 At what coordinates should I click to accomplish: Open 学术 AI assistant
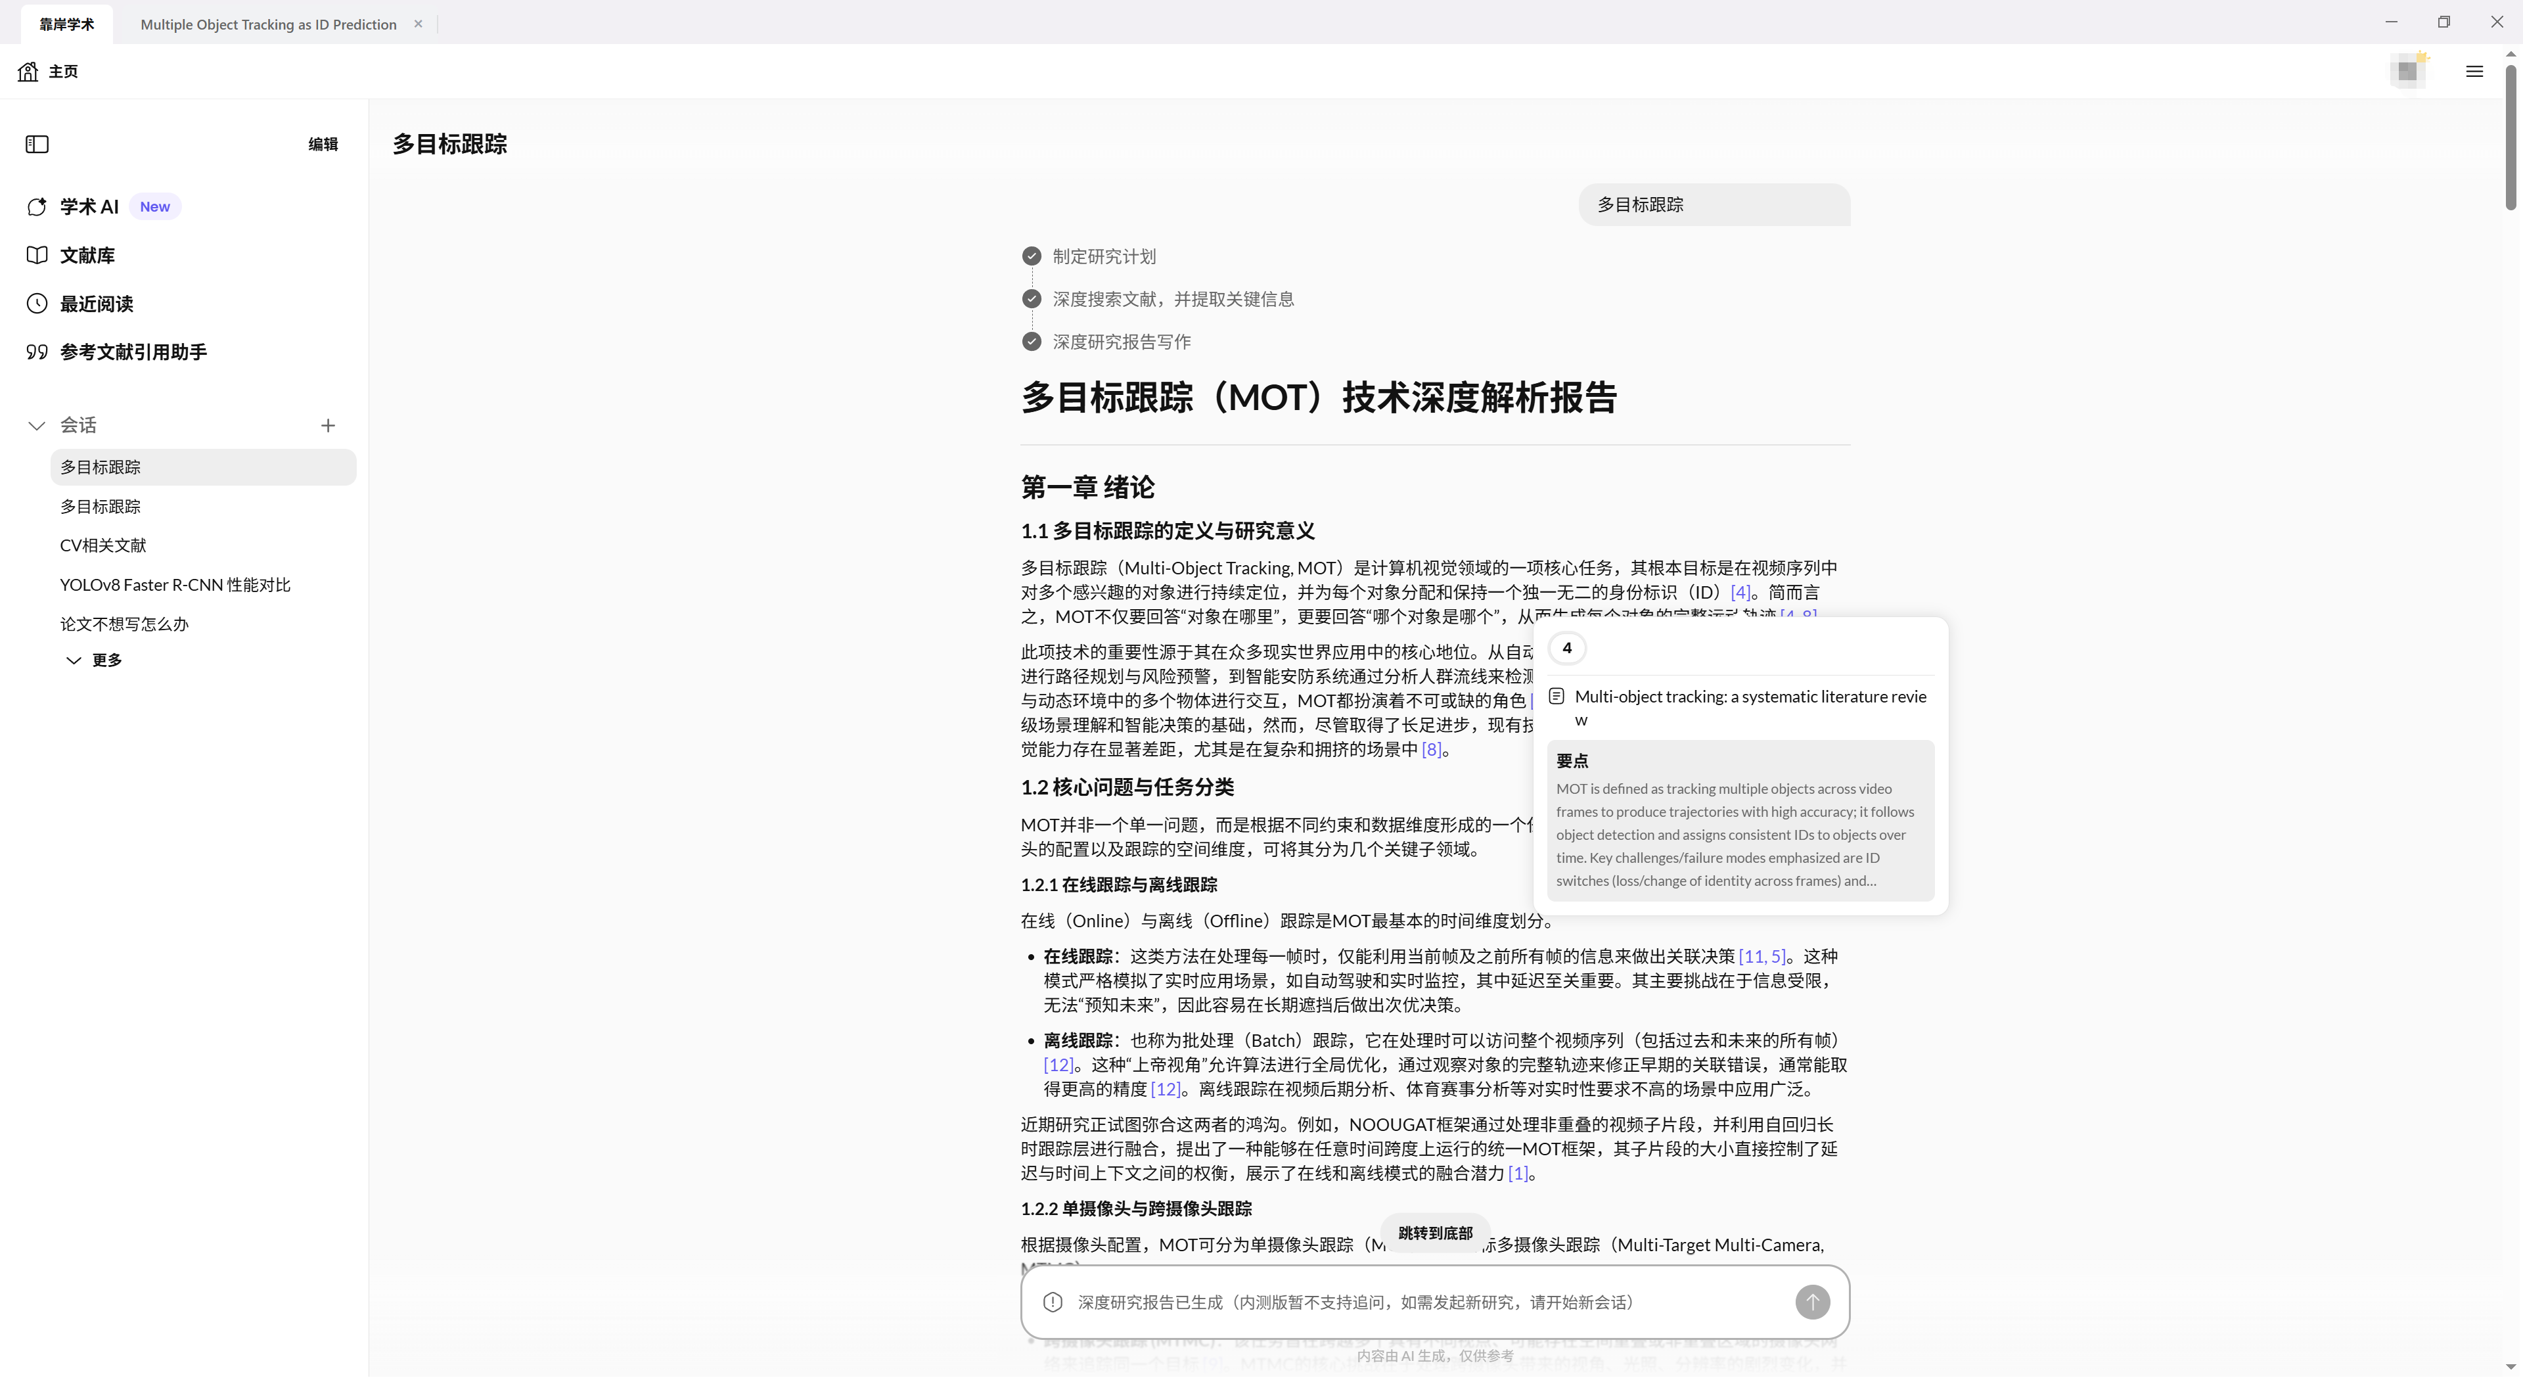point(88,206)
